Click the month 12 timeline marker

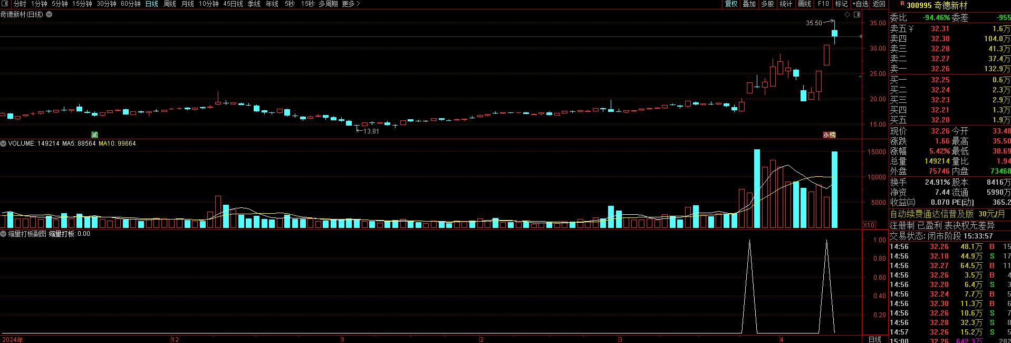point(175,339)
